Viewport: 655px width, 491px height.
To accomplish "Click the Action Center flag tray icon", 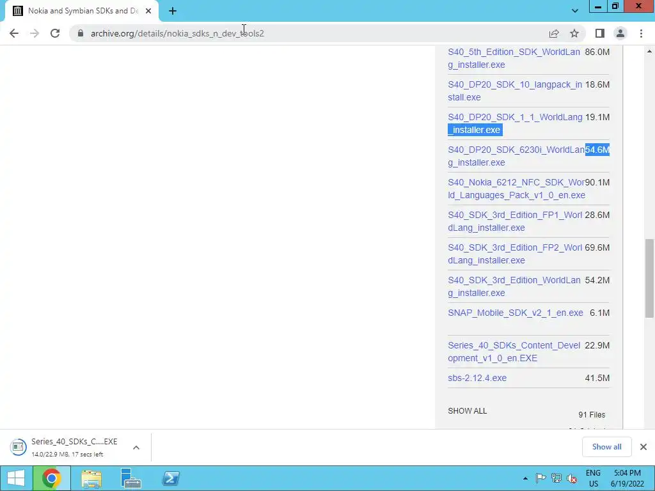I will [x=541, y=478].
